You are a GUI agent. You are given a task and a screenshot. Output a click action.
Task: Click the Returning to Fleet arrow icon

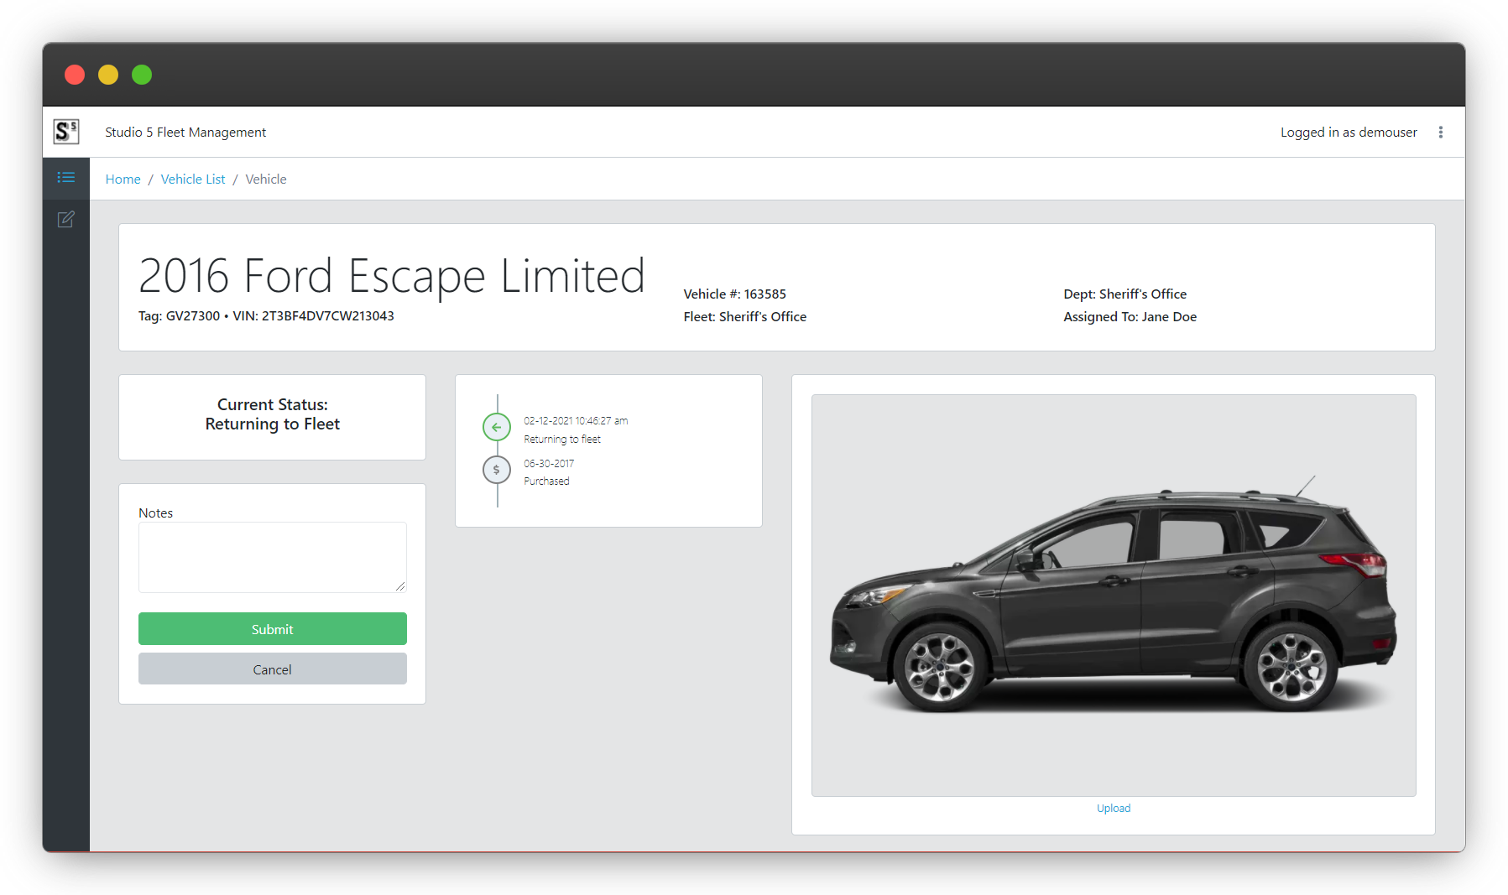point(497,427)
